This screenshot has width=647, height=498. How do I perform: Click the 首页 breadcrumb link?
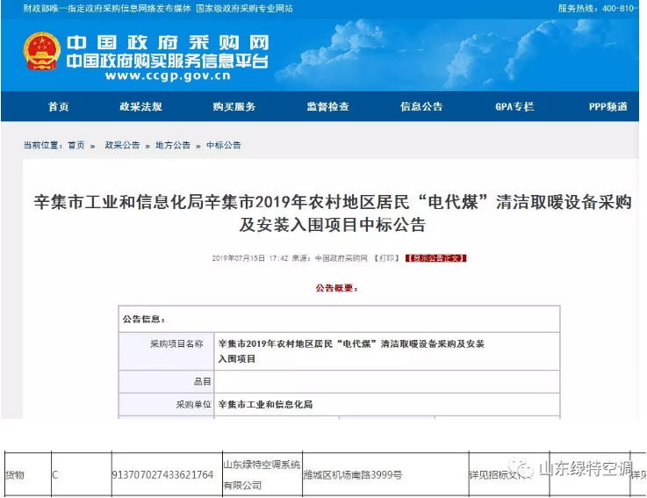(x=76, y=145)
